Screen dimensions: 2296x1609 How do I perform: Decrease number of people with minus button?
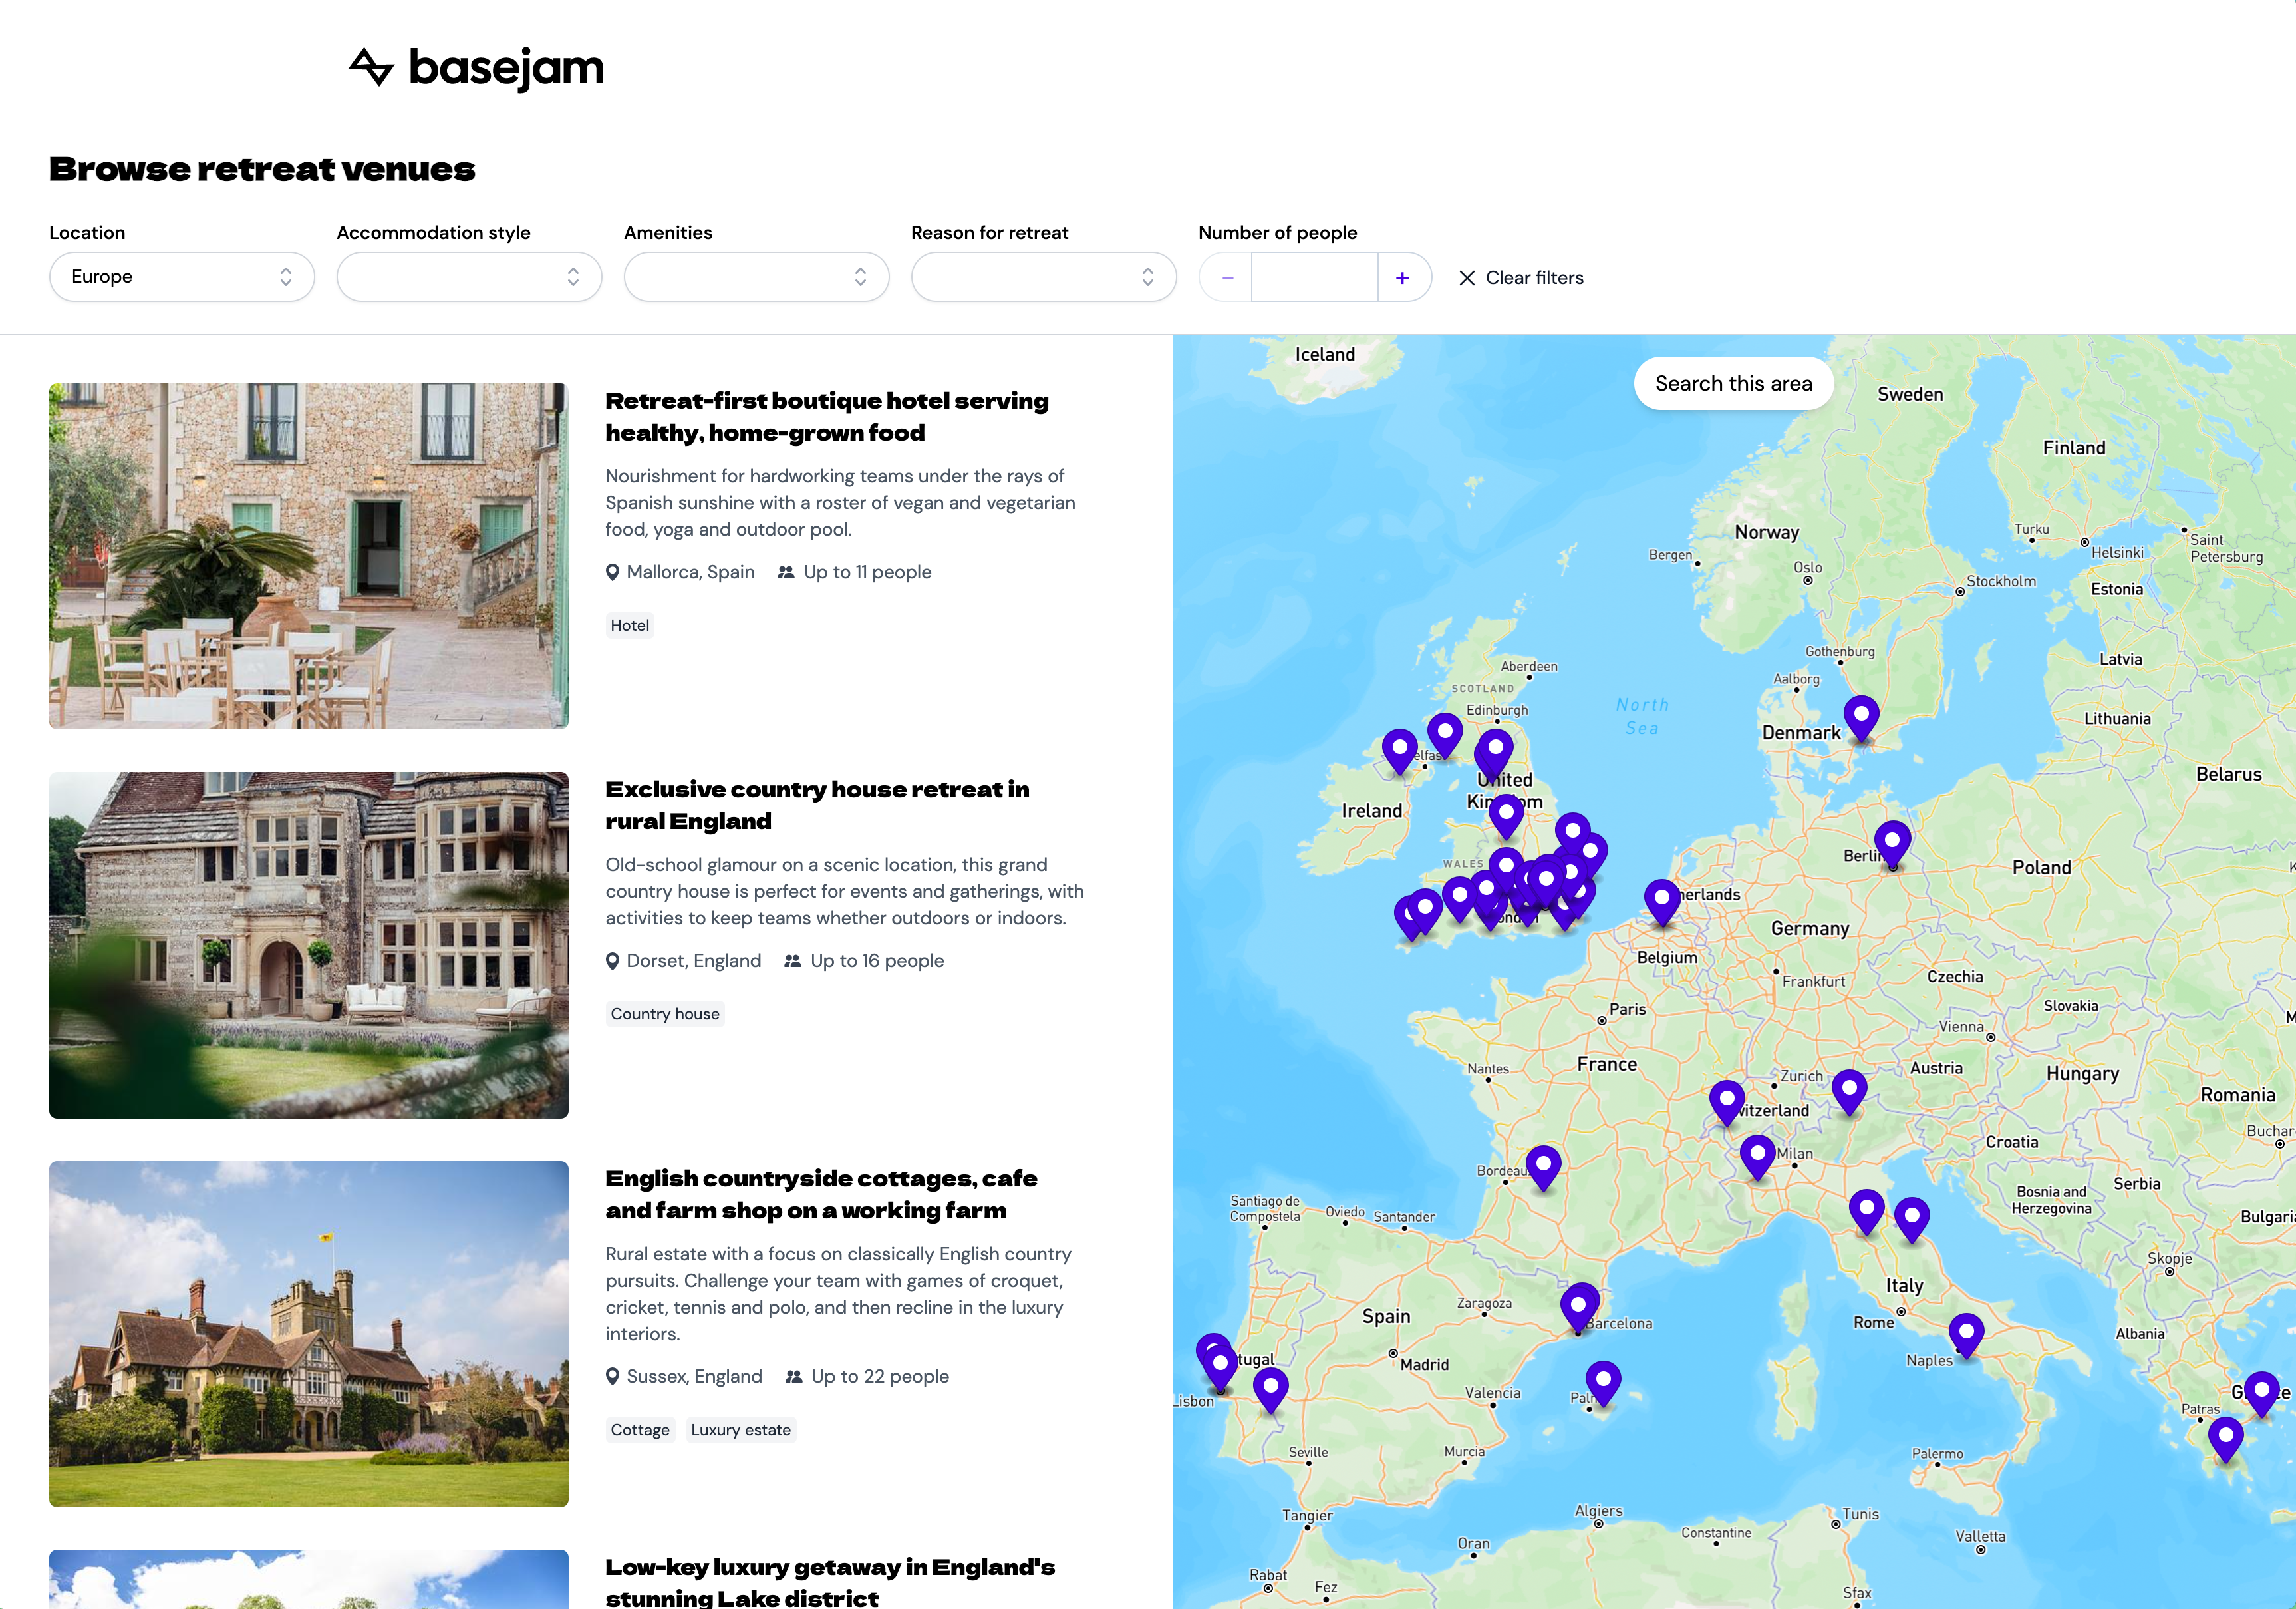[1227, 278]
